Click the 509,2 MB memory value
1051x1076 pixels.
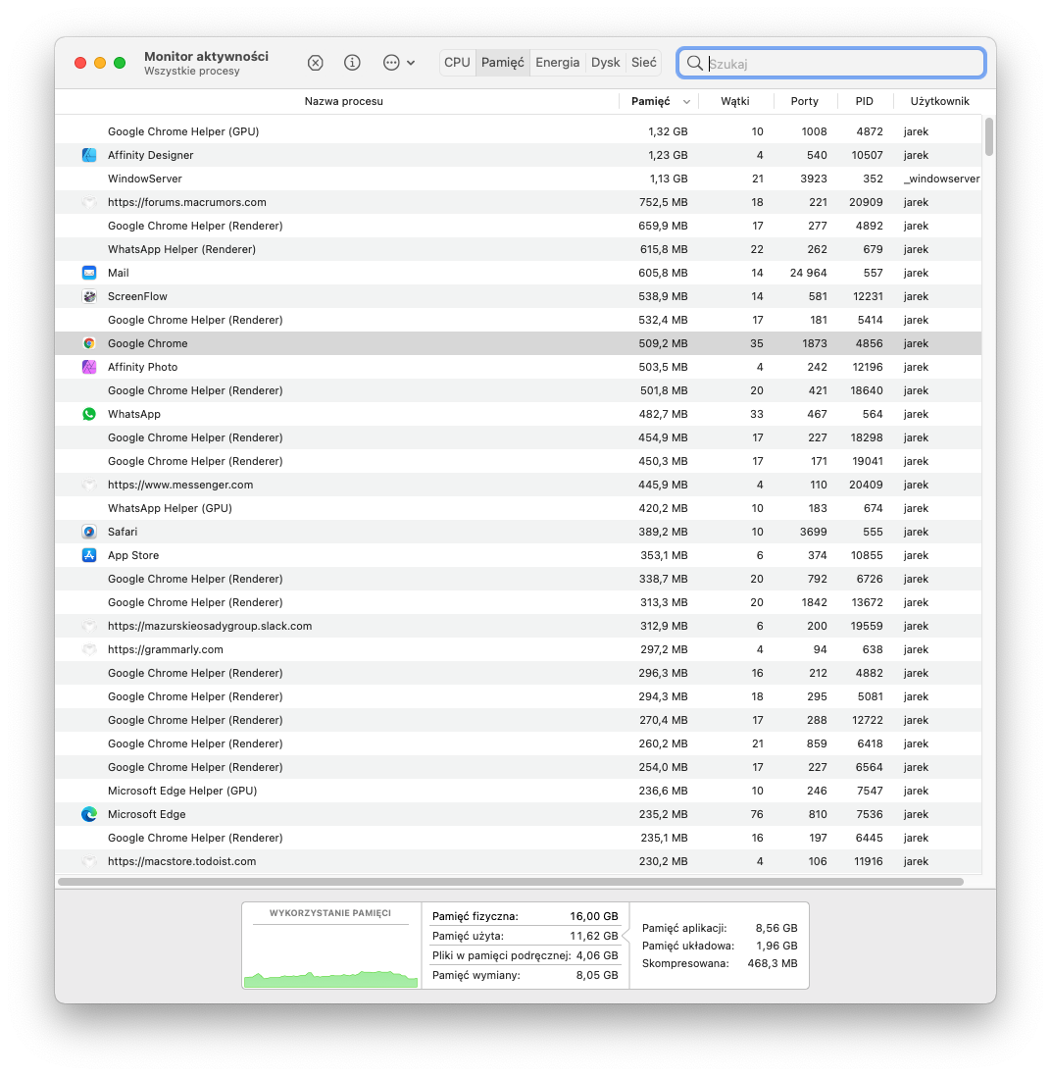point(663,344)
